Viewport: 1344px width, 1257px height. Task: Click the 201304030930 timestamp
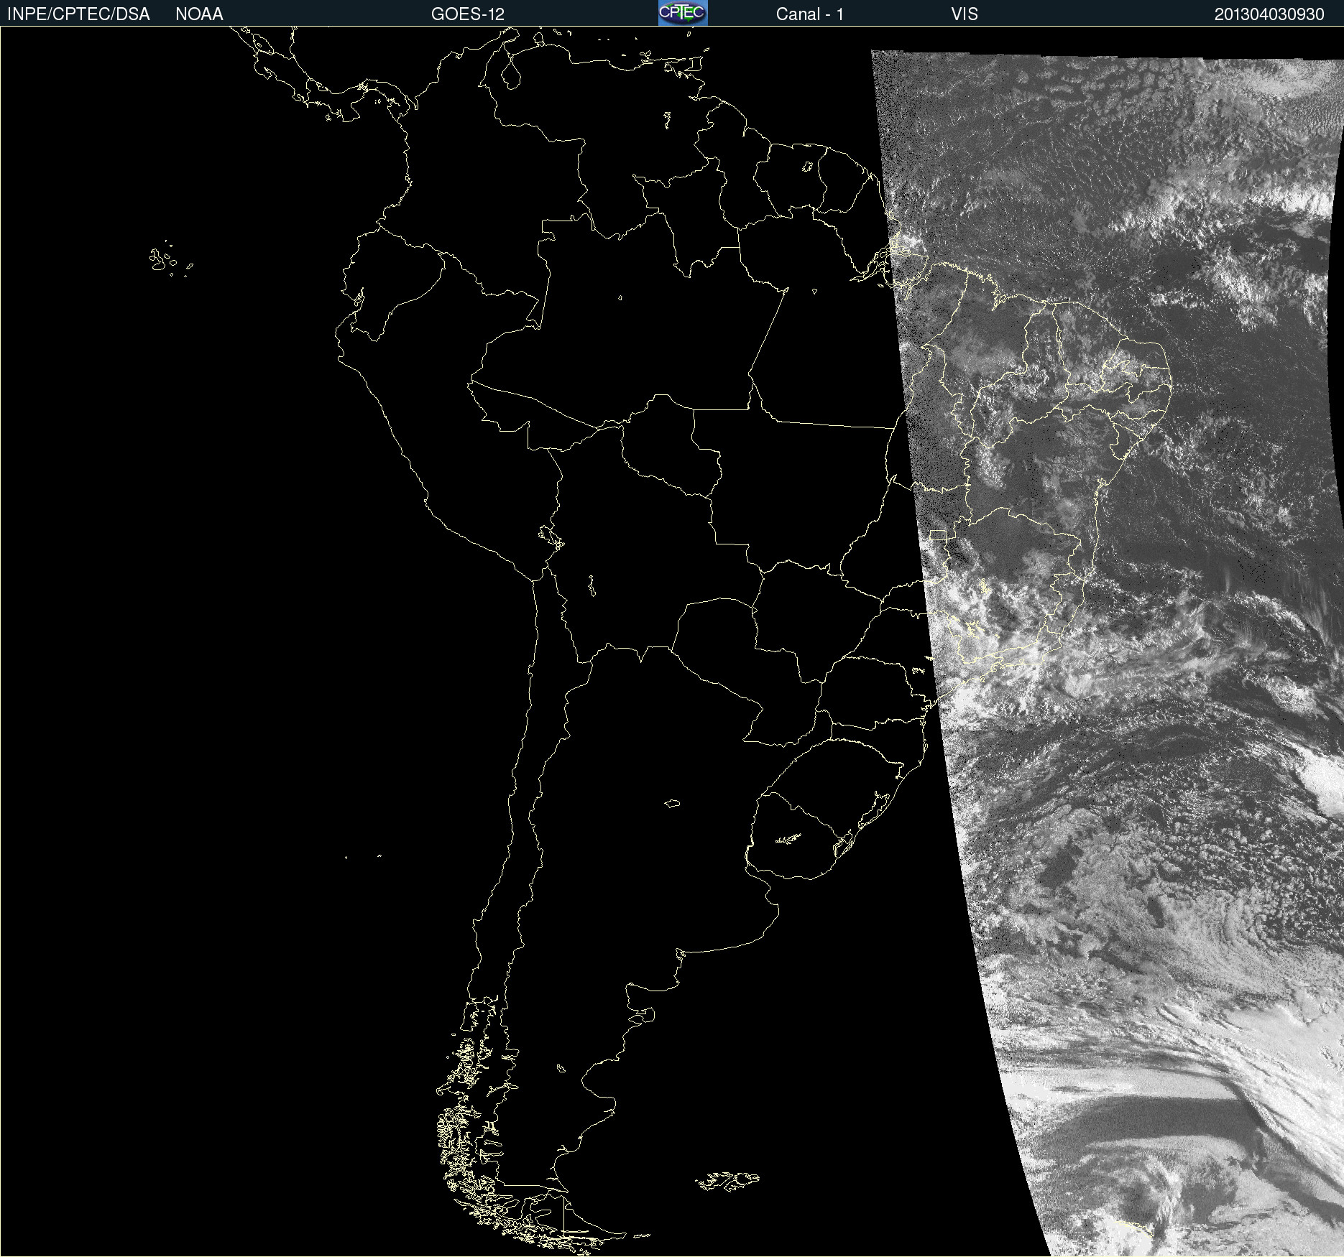[x=1269, y=14]
